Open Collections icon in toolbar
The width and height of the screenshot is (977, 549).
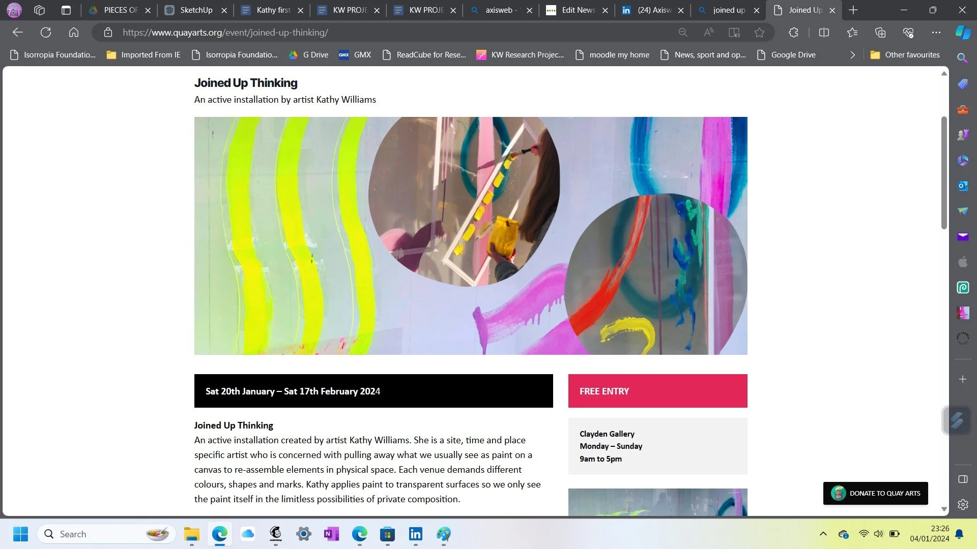pyautogui.click(x=880, y=33)
